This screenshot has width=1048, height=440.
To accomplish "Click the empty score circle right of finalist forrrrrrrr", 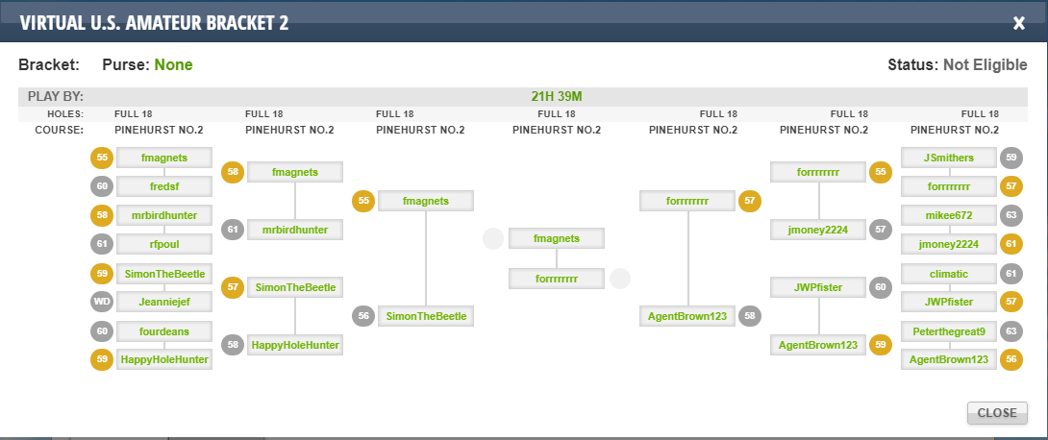I will 620,279.
